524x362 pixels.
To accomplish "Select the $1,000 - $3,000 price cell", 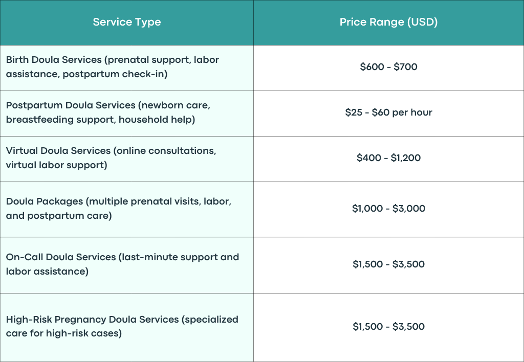I will pos(388,210).
